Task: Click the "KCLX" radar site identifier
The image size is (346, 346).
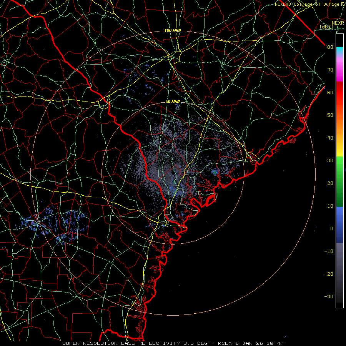Action: click(225, 343)
